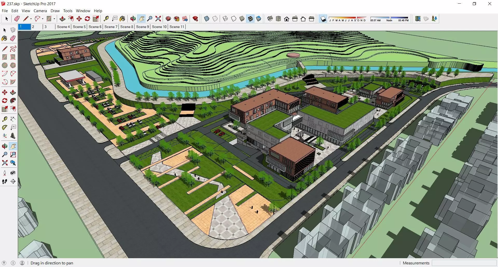Activate the Tape Measure tool in top toolbar

[106, 19]
